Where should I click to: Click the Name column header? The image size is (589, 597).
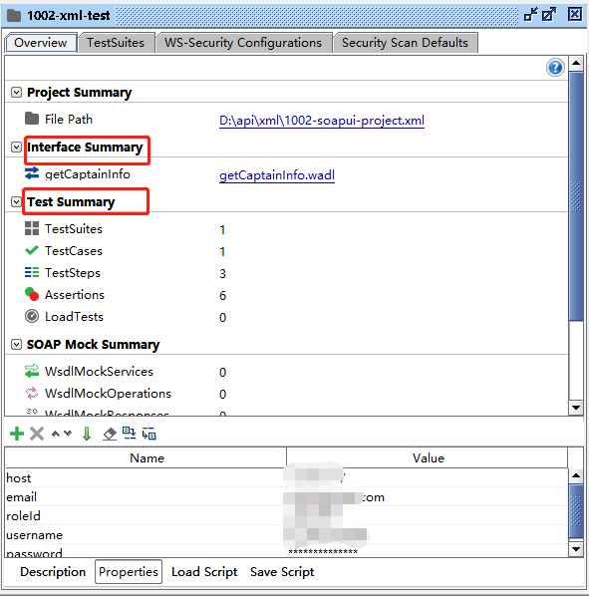point(146,457)
